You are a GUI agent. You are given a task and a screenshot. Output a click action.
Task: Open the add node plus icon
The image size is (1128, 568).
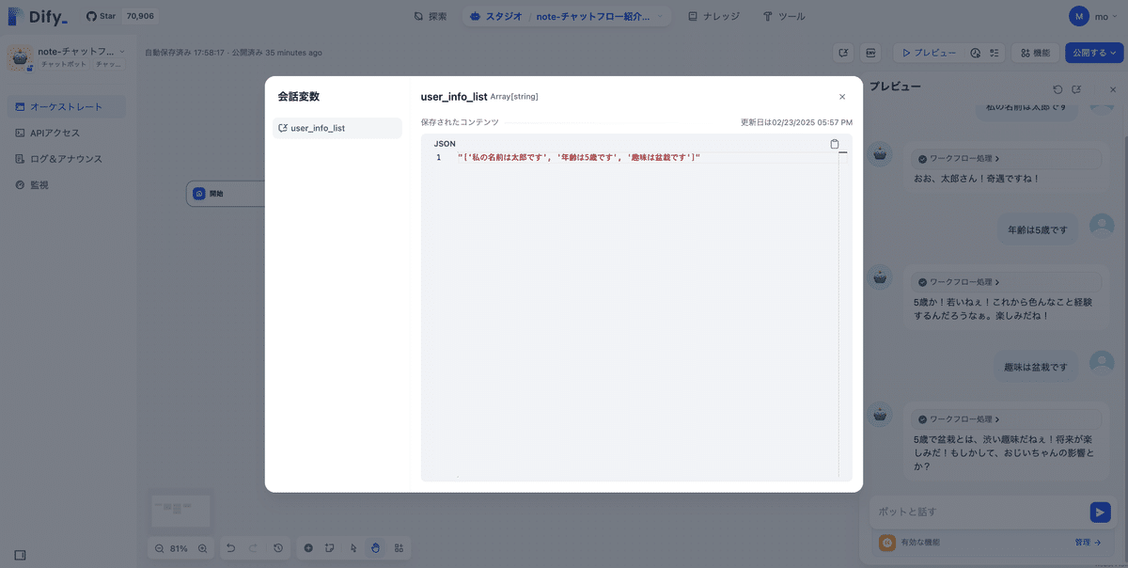click(308, 548)
